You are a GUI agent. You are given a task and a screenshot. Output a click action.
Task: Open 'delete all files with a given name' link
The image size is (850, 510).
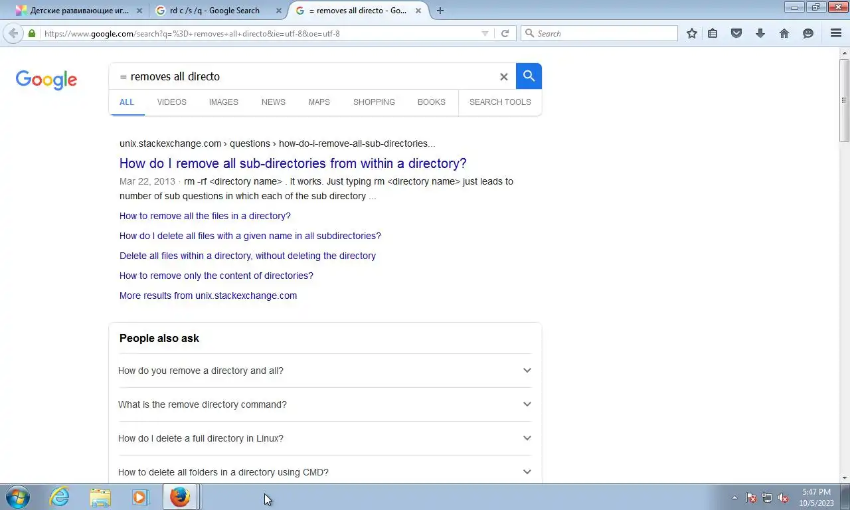click(x=250, y=236)
